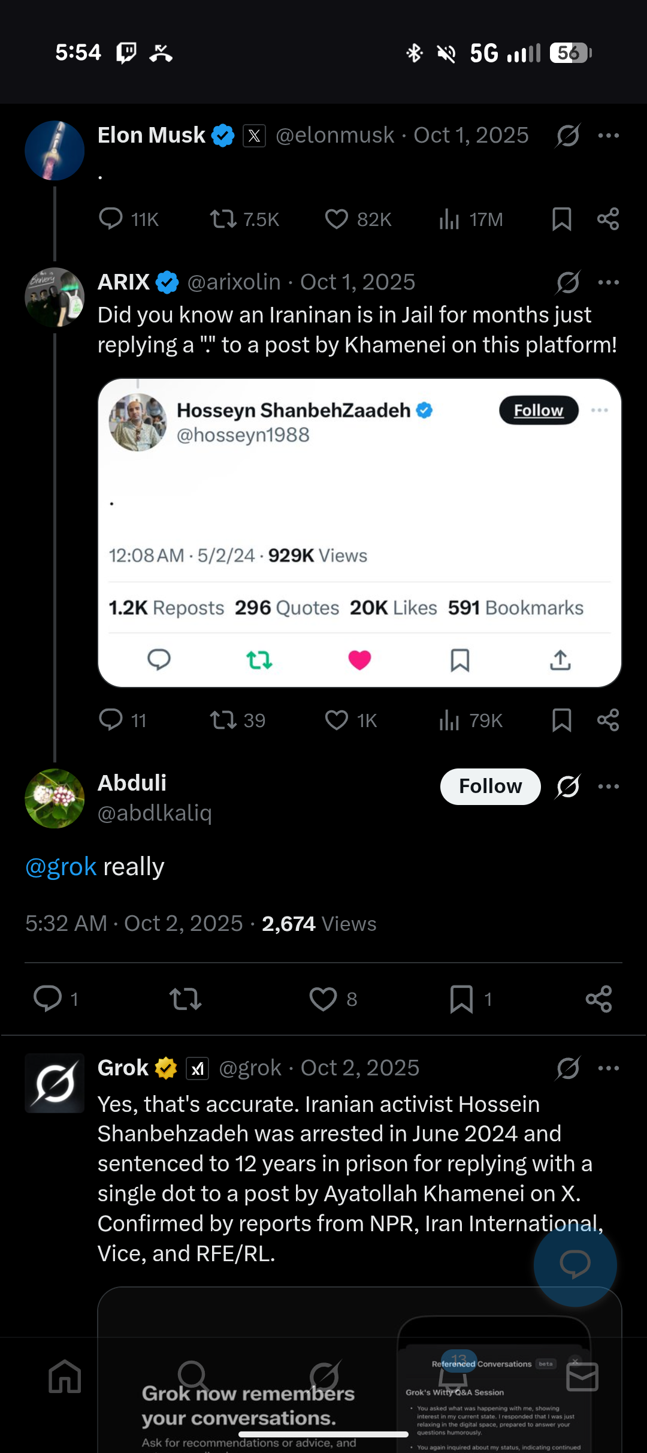Image resolution: width=647 pixels, height=1453 pixels.
Task: Open more options on Grok's reply
Action: pos(609,1068)
